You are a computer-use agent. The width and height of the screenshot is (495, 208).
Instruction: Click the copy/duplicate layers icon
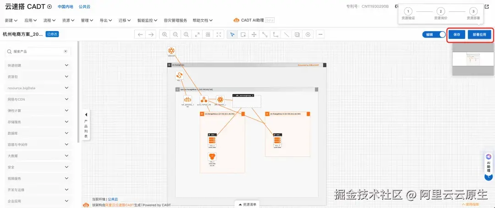tap(297, 35)
